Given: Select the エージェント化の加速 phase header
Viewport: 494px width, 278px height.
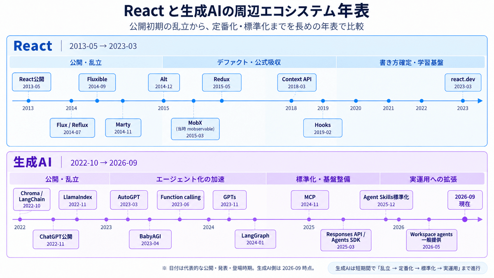Looking at the screenshot, I should tap(188, 179).
